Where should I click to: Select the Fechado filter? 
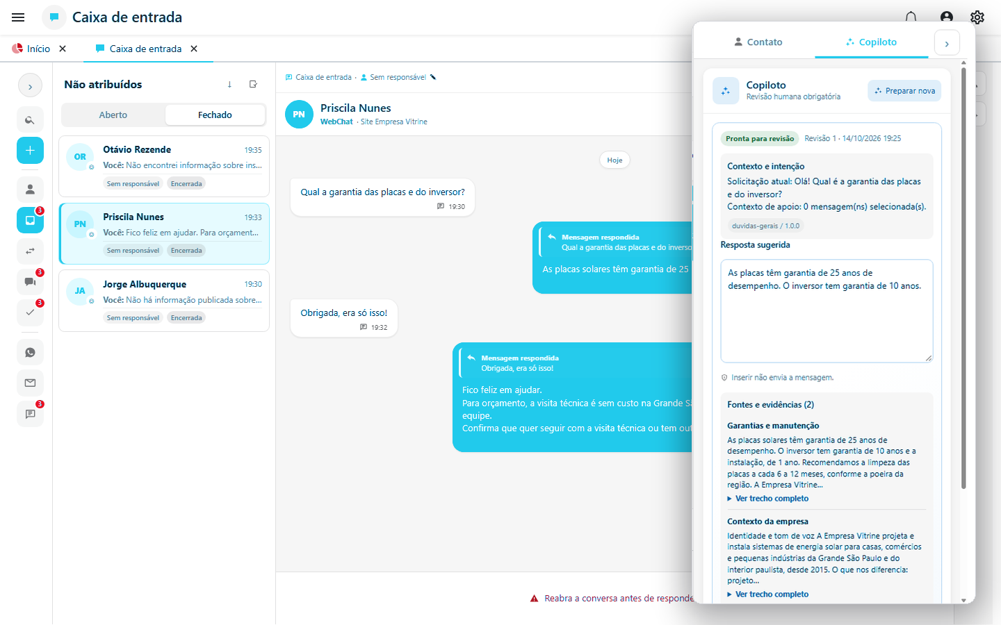coord(215,115)
